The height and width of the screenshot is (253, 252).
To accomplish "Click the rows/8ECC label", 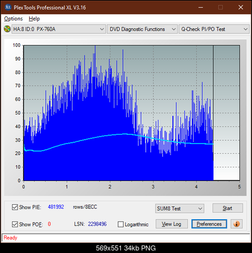I will (85, 207).
